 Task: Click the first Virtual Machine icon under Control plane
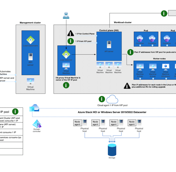100,65
